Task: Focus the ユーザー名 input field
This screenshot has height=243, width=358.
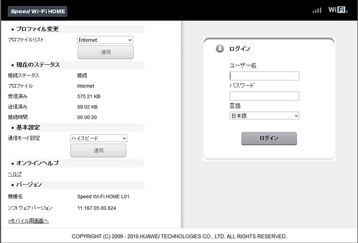Action: 265,76
